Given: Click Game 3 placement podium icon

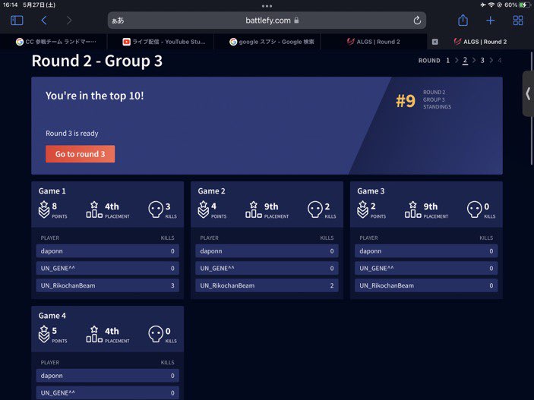Looking at the screenshot, I should point(412,209).
